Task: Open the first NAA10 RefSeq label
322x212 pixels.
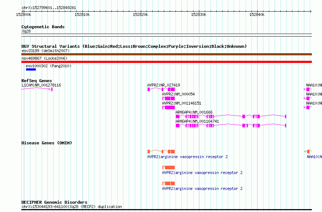Action: click(x=314, y=85)
